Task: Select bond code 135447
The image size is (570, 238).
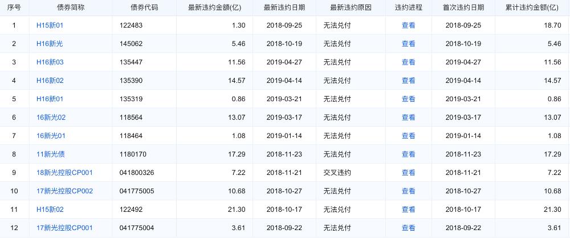Action: coord(131,62)
